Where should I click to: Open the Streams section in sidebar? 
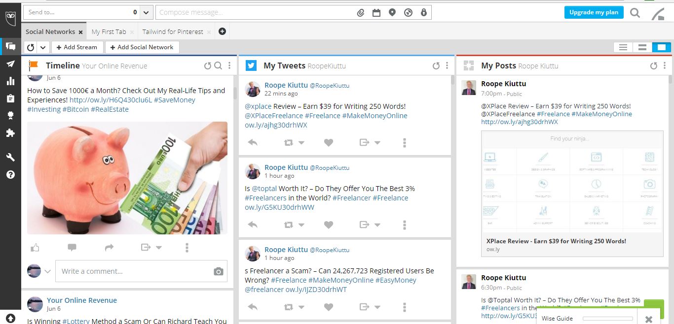[10, 46]
